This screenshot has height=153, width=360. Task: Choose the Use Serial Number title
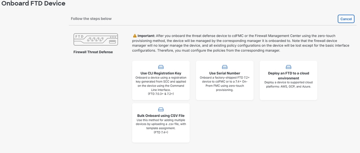click(225, 73)
